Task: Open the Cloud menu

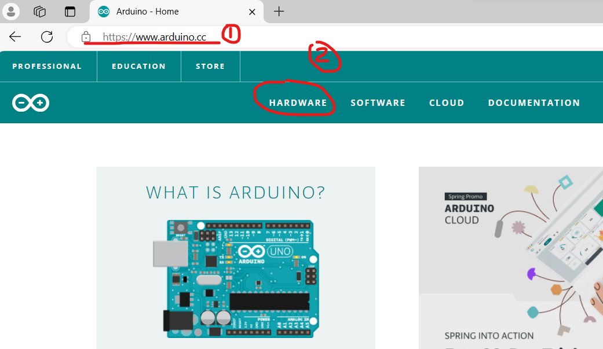Action: [x=447, y=102]
